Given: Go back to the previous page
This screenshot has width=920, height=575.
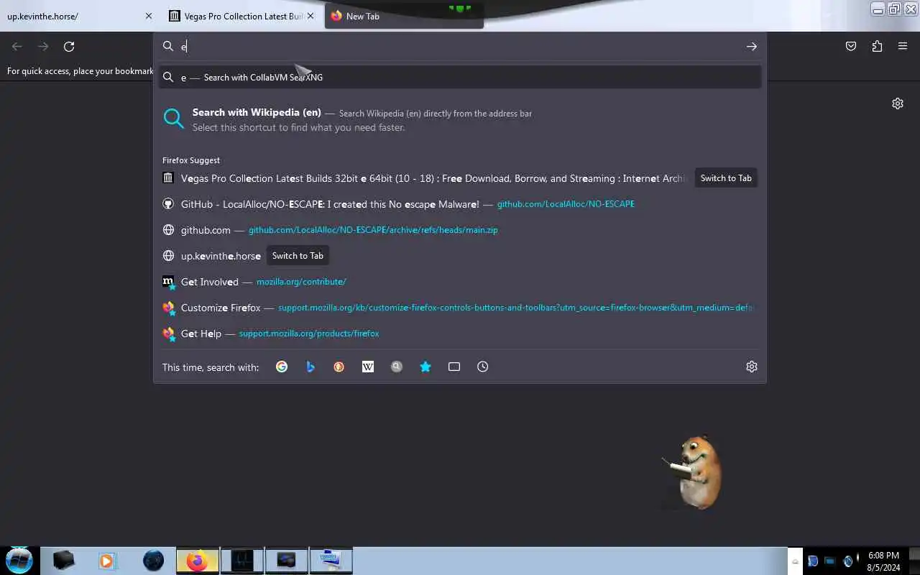Looking at the screenshot, I should tap(17, 46).
